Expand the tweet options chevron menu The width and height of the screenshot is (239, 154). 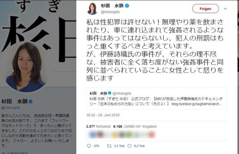pyautogui.click(x=225, y=9)
